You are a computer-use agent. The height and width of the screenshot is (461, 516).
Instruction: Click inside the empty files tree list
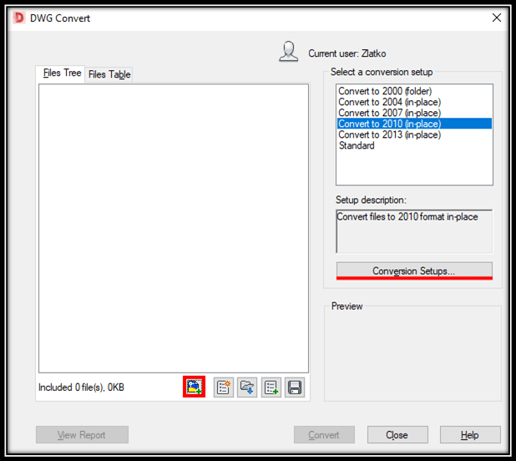[x=174, y=228]
